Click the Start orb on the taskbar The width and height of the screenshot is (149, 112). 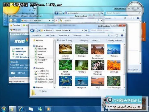[4, 109]
